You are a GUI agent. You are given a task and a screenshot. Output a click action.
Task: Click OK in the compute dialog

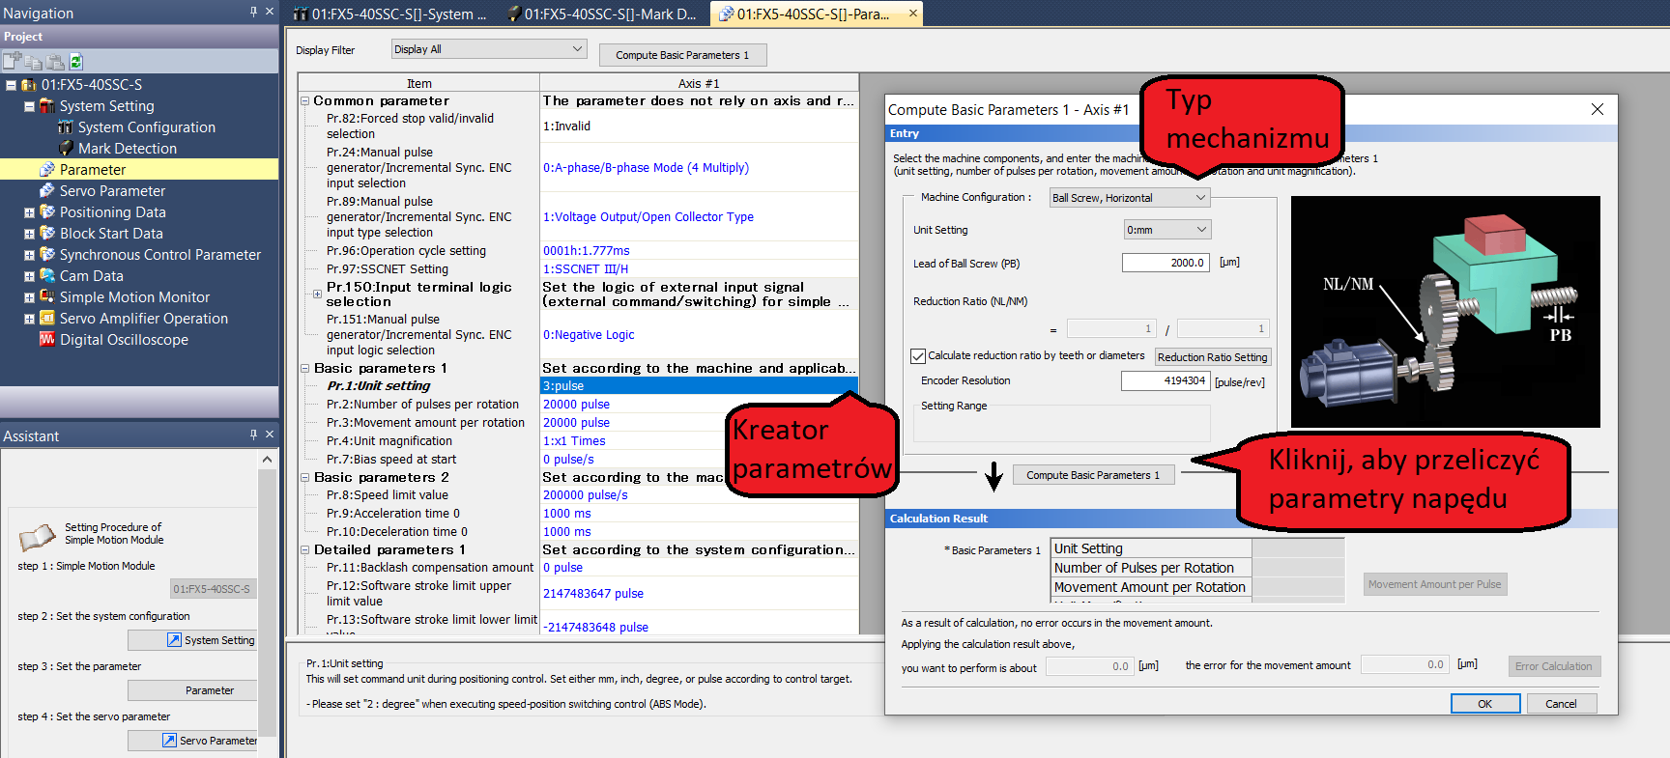(x=1484, y=704)
